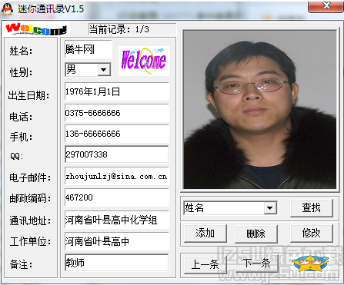Click the 备注: label
Image resolution: width=344 pixels, height=285 pixels.
click(21, 264)
